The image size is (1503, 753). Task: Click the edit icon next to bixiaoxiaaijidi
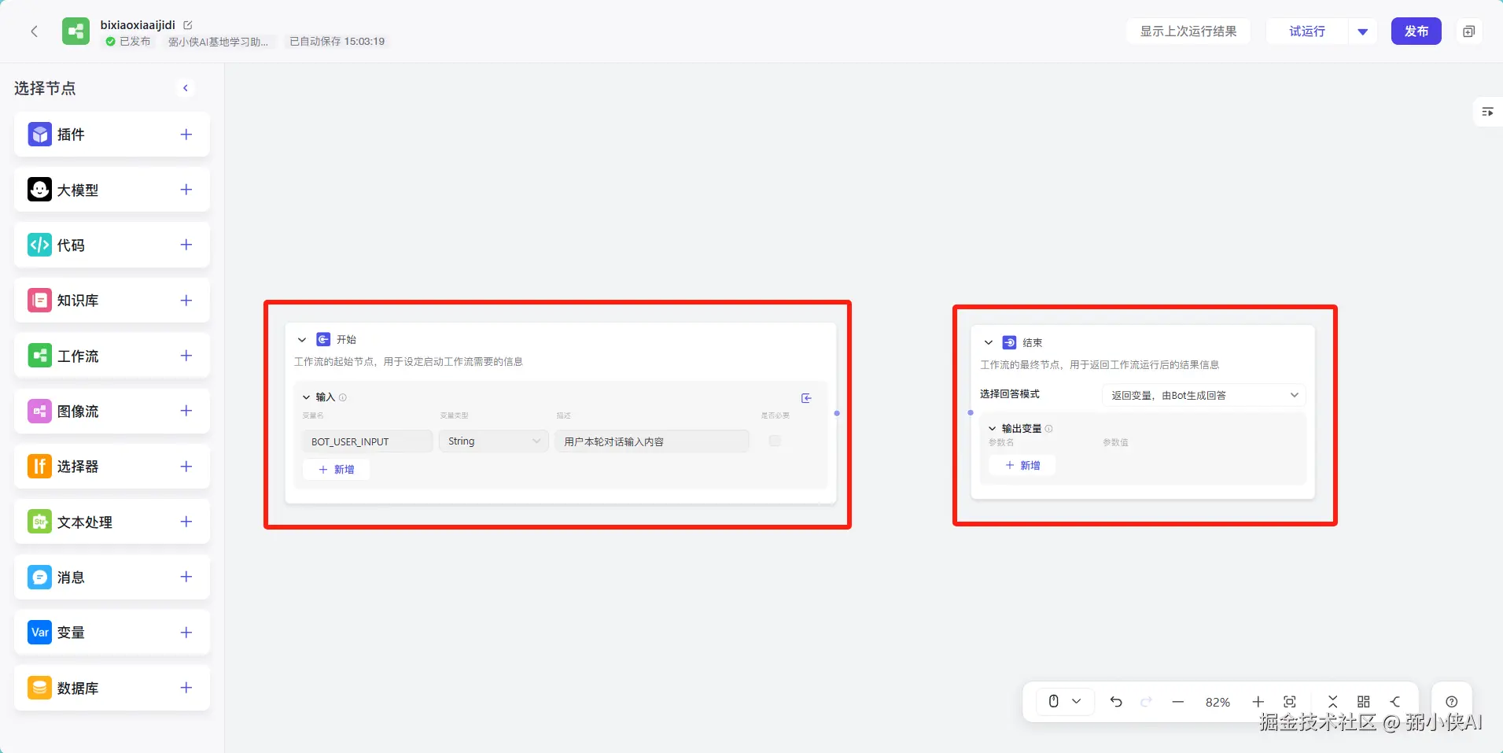188,25
